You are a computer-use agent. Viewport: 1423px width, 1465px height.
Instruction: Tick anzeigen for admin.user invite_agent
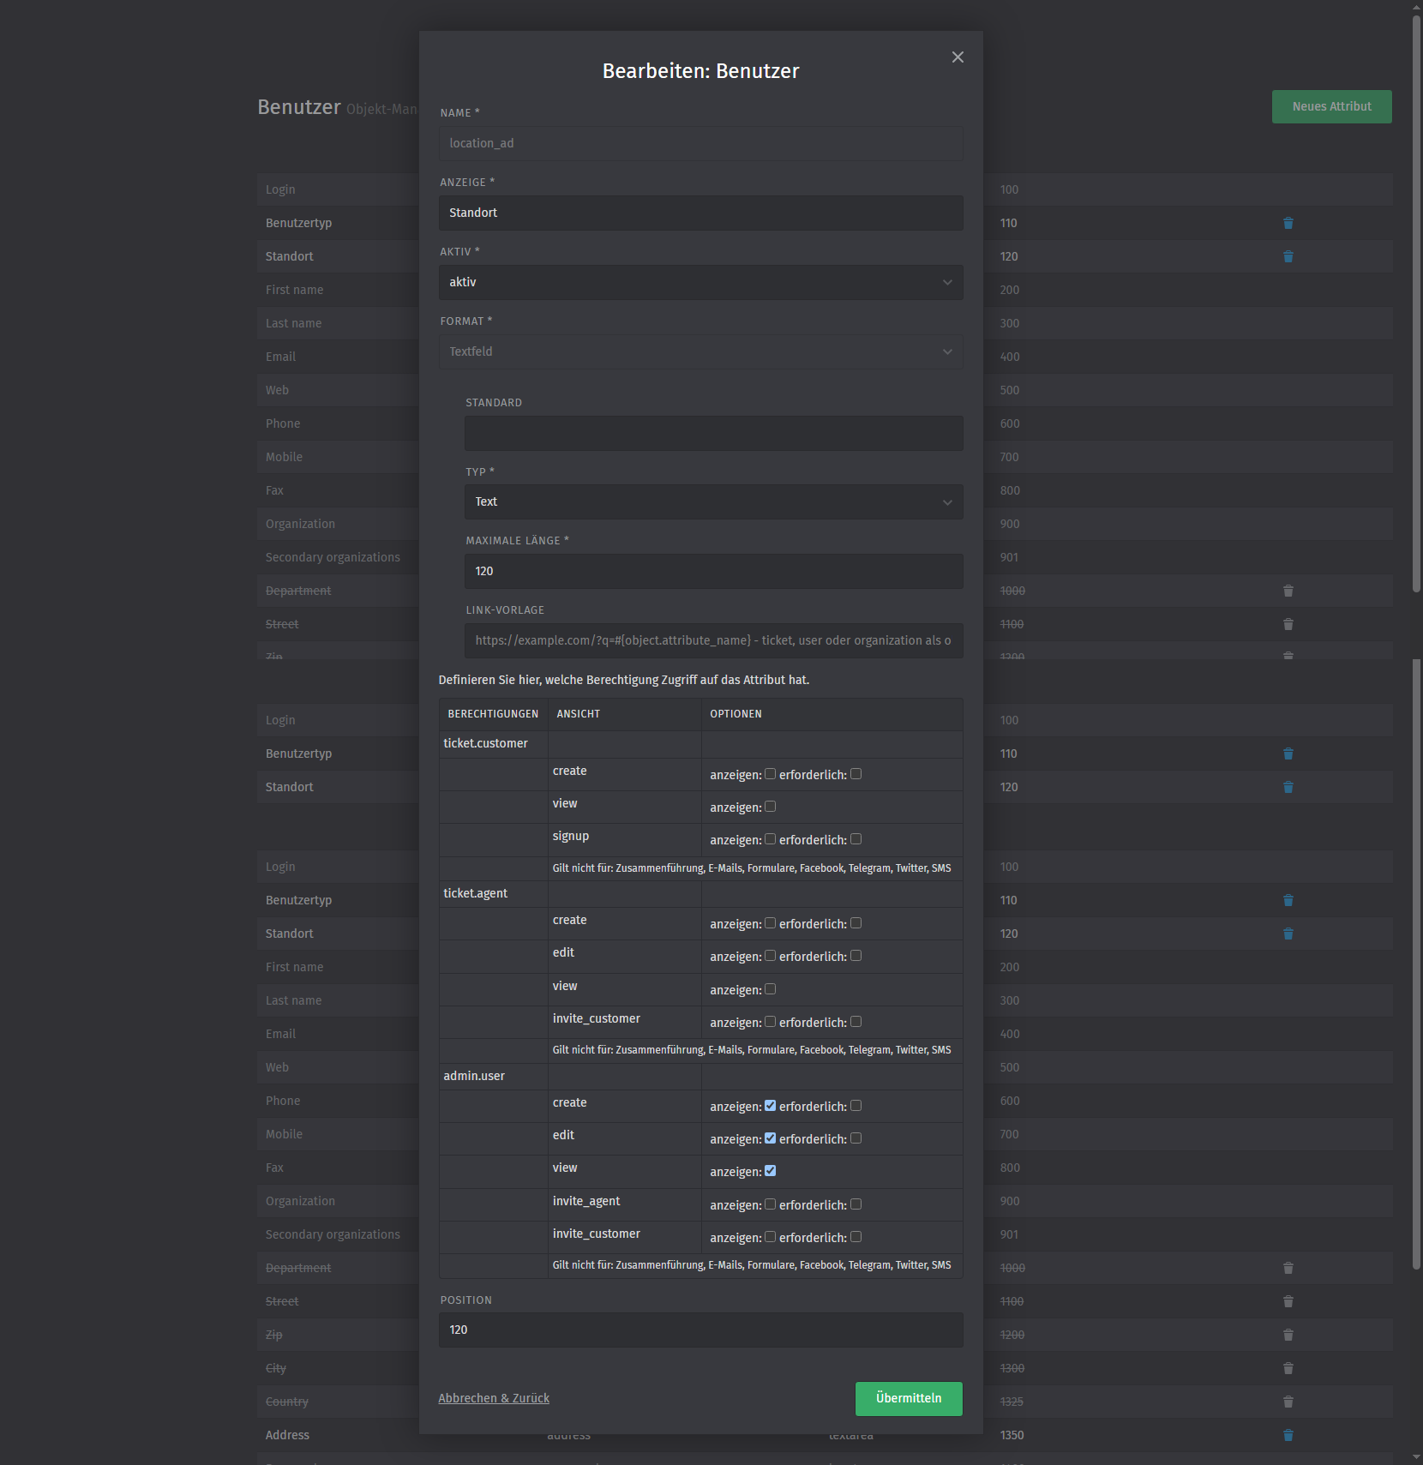tap(770, 1204)
